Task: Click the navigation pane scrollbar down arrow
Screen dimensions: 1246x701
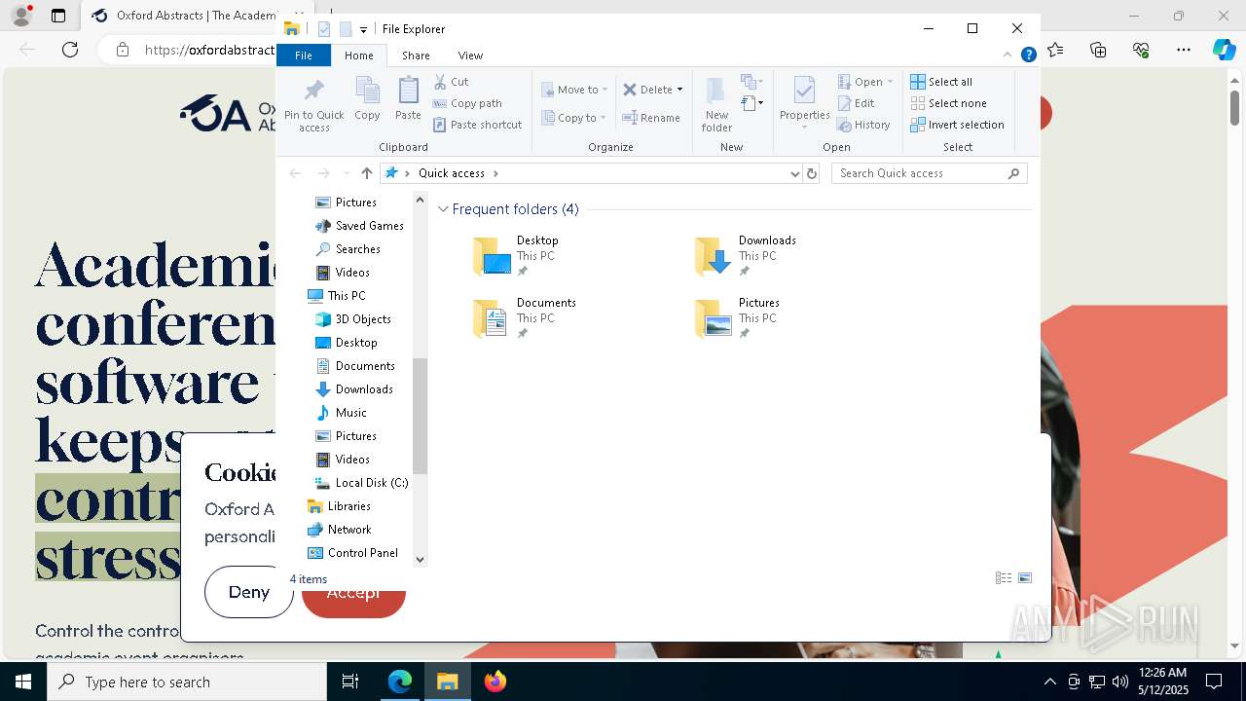Action: coord(420,560)
